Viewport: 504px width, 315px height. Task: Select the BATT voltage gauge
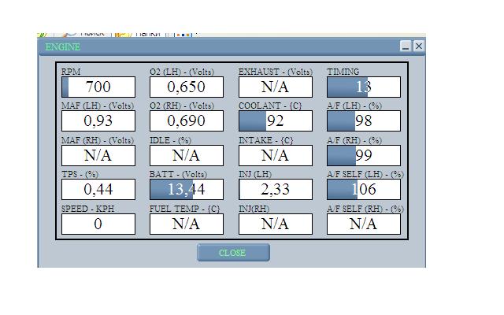(187, 189)
